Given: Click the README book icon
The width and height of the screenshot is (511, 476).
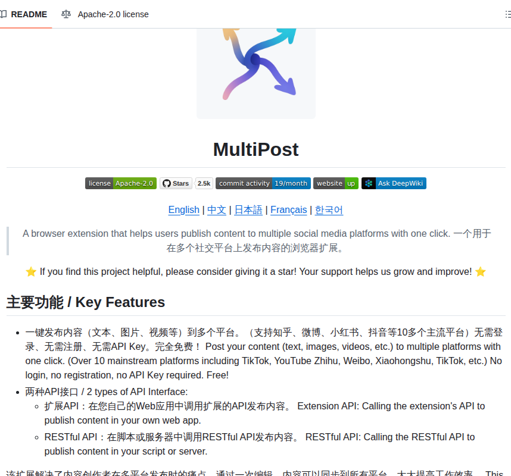Looking at the screenshot, I should pyautogui.click(x=3, y=14).
